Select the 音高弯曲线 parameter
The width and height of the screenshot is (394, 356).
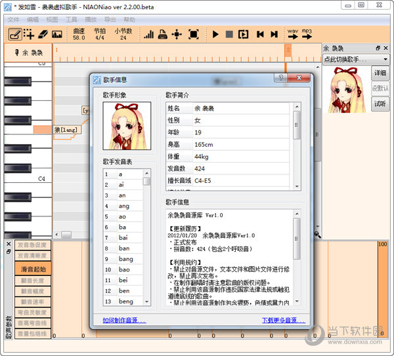[33, 323]
